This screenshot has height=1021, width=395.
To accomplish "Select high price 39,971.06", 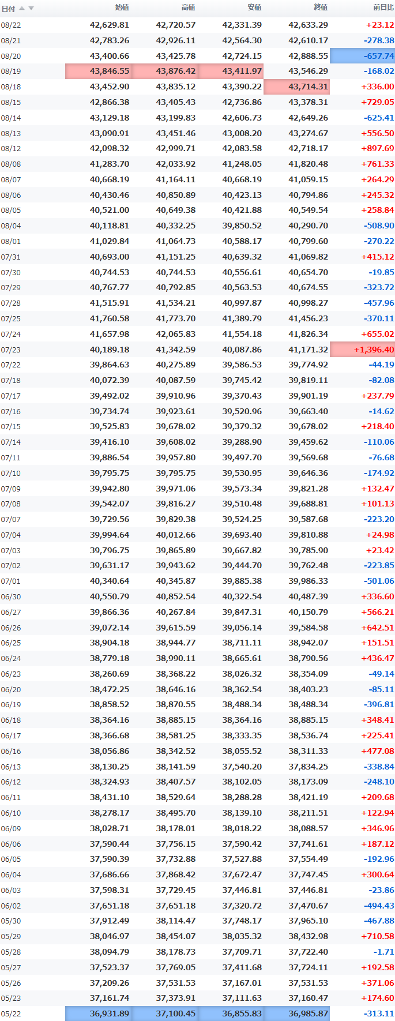I will pos(176,489).
